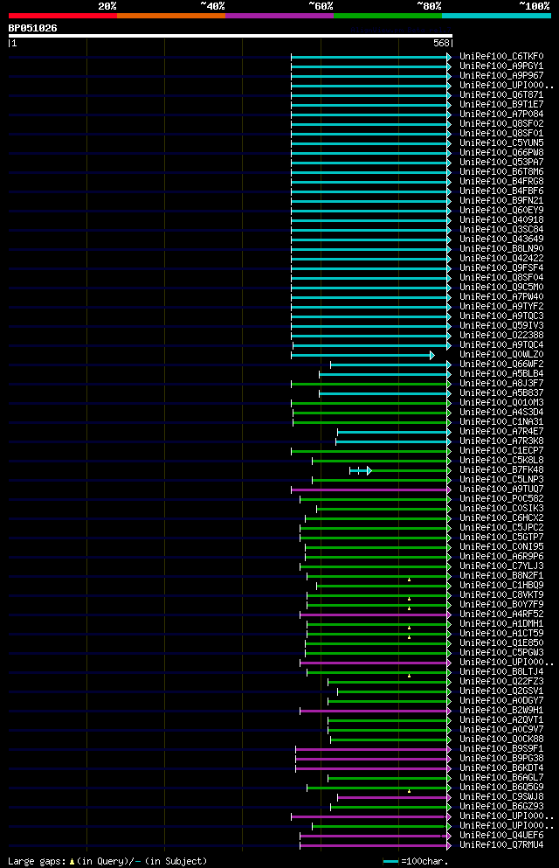The image size is (559, 868).
Task: Click the white query sequence bar
Action: 230,36
